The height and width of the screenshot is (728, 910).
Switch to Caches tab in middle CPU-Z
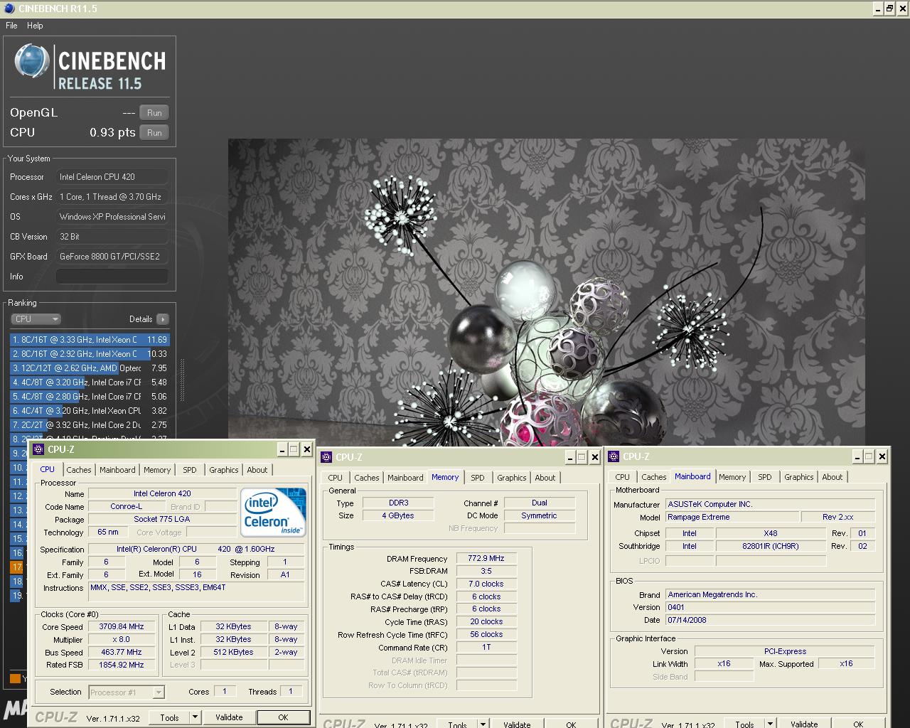367,478
